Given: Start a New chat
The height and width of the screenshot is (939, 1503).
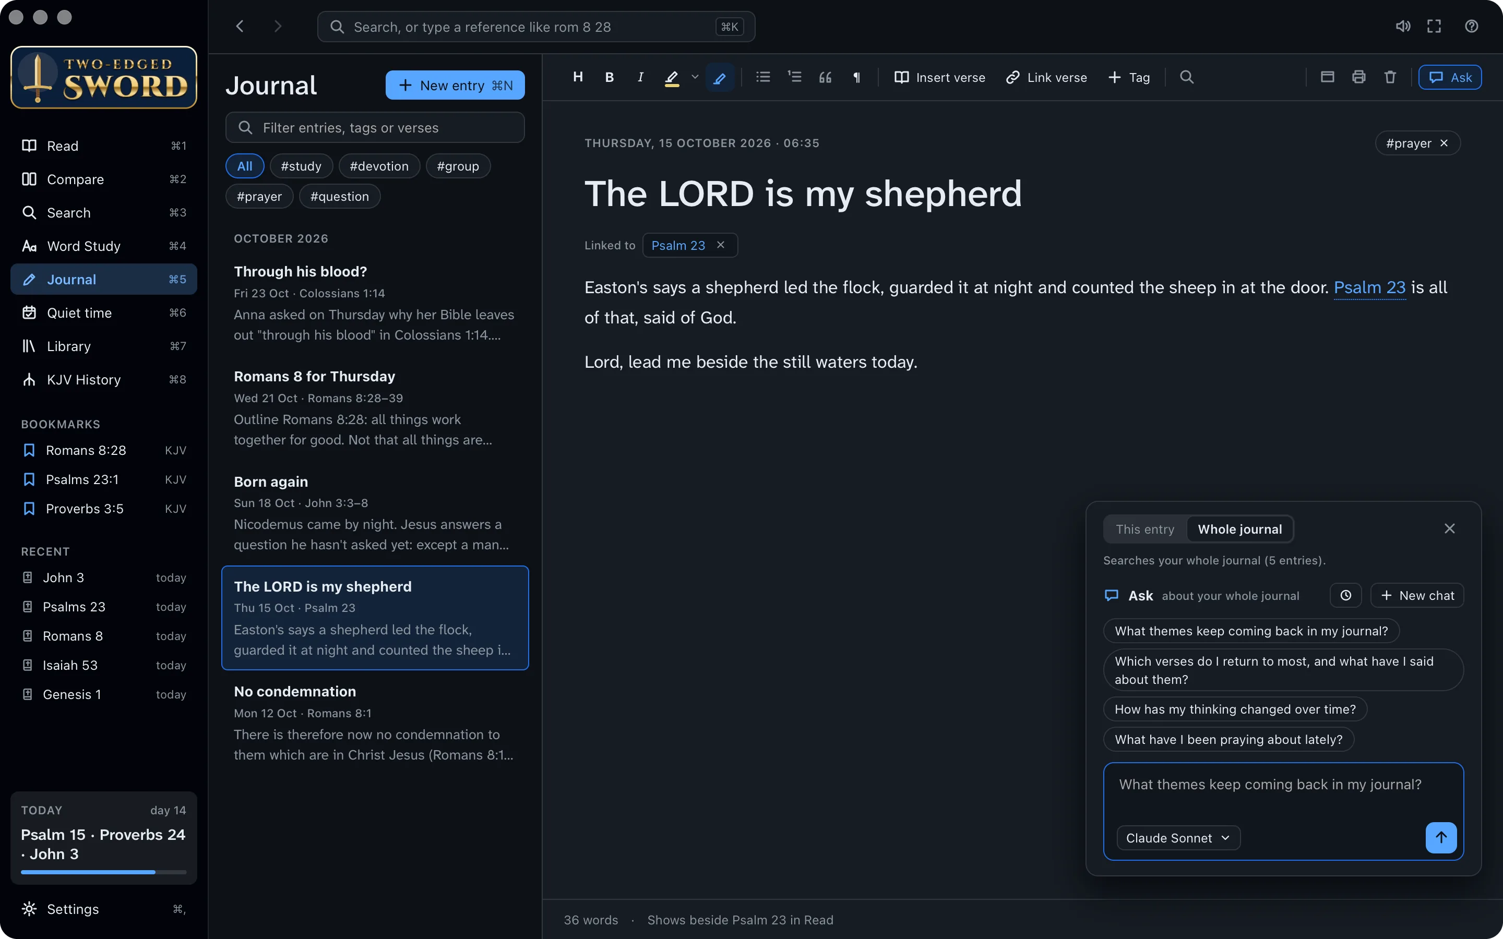Looking at the screenshot, I should pyautogui.click(x=1417, y=596).
